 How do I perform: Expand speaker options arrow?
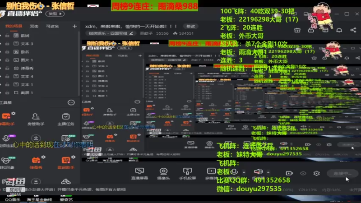pyautogui.click(x=268, y=172)
